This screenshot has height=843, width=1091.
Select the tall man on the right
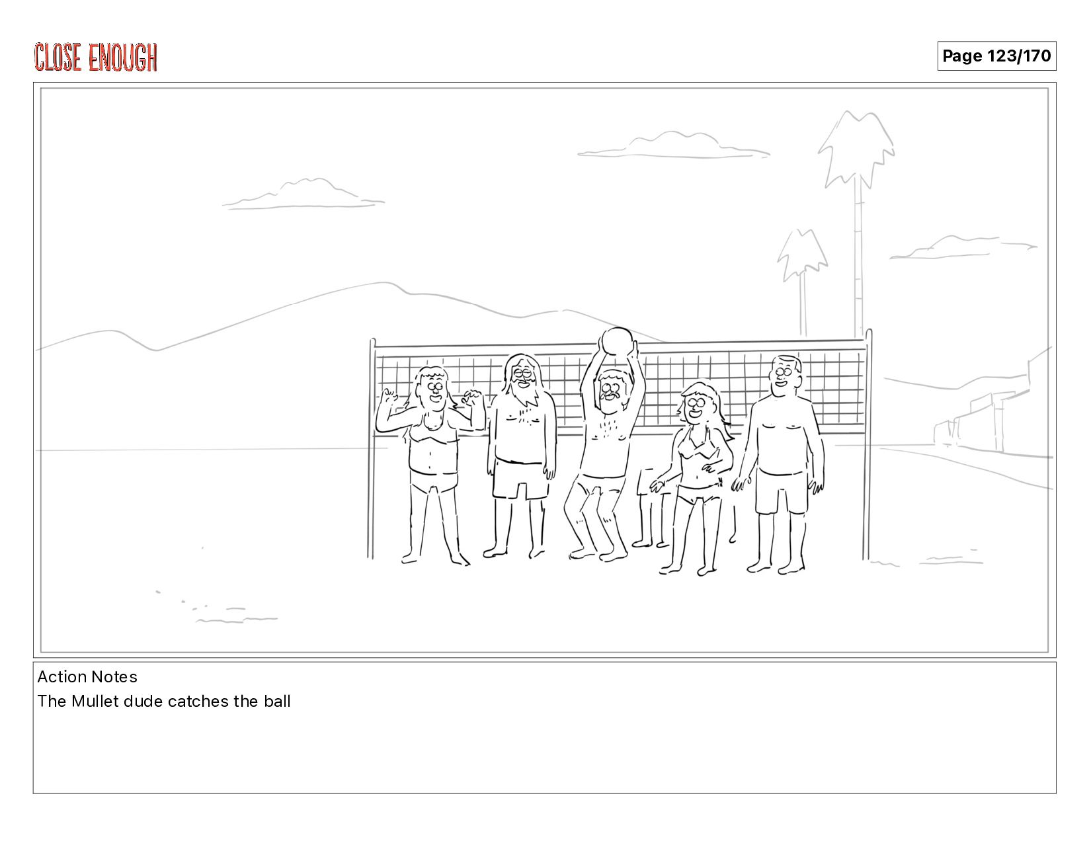point(781,464)
